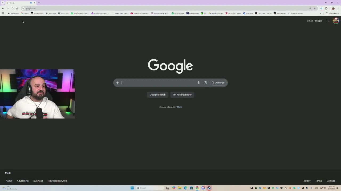
Task: Click the Google Search button
Action: [x=157, y=95]
